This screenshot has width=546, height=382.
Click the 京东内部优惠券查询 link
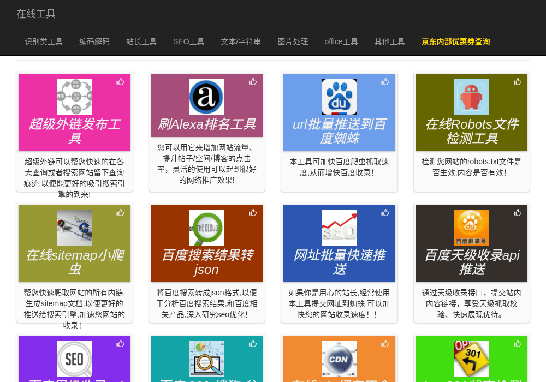(456, 42)
